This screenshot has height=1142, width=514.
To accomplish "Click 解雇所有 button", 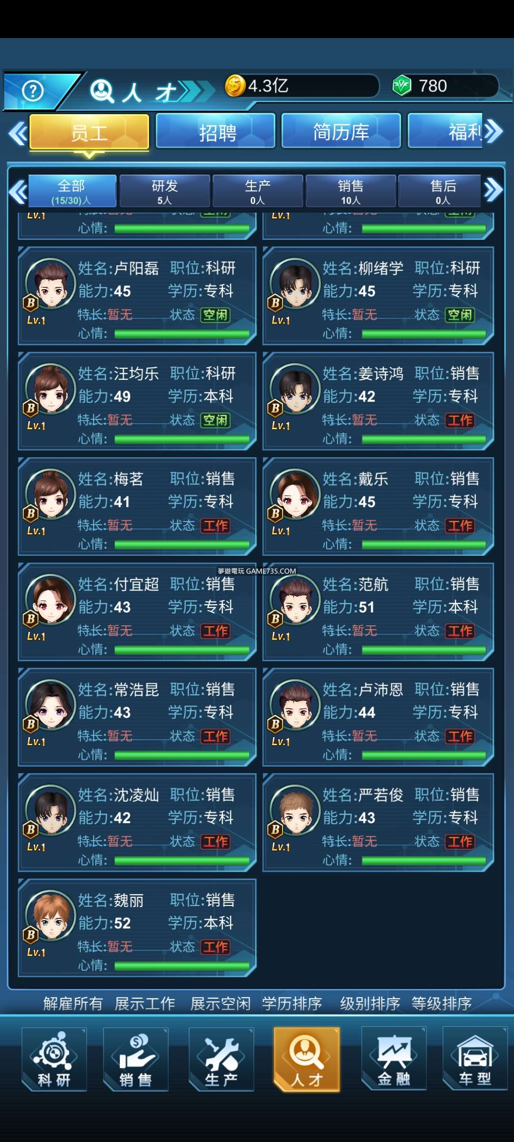I will tap(73, 1004).
